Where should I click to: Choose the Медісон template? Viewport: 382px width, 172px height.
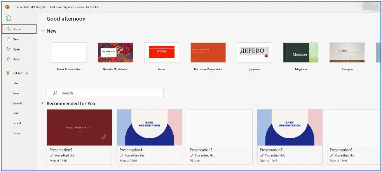[x=300, y=52]
